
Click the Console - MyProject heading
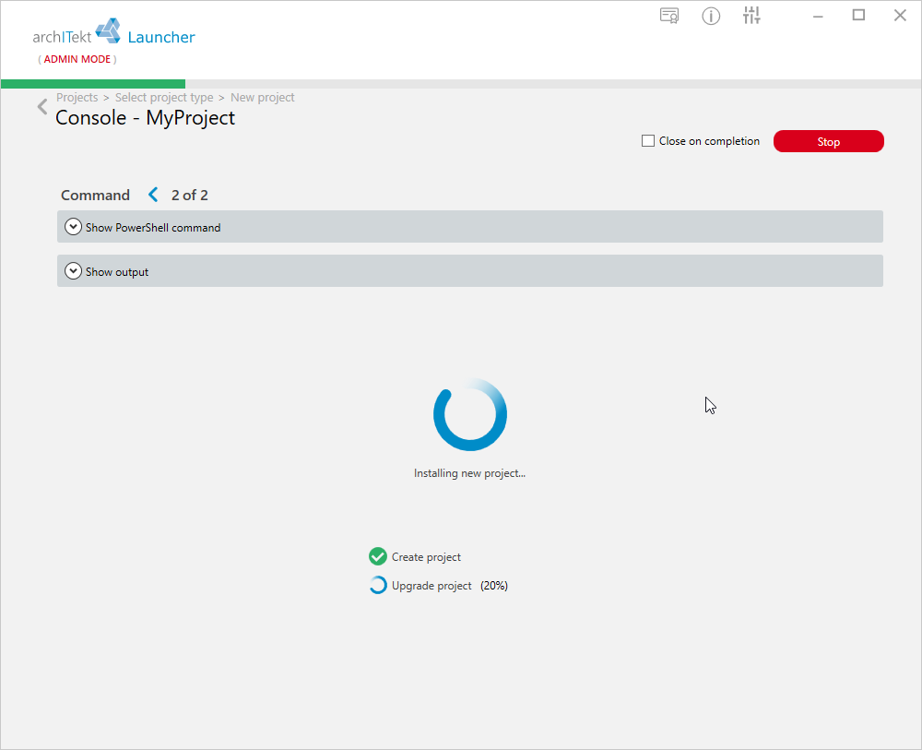146,118
